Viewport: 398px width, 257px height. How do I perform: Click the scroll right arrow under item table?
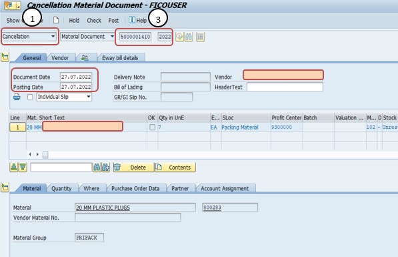click(37, 154)
